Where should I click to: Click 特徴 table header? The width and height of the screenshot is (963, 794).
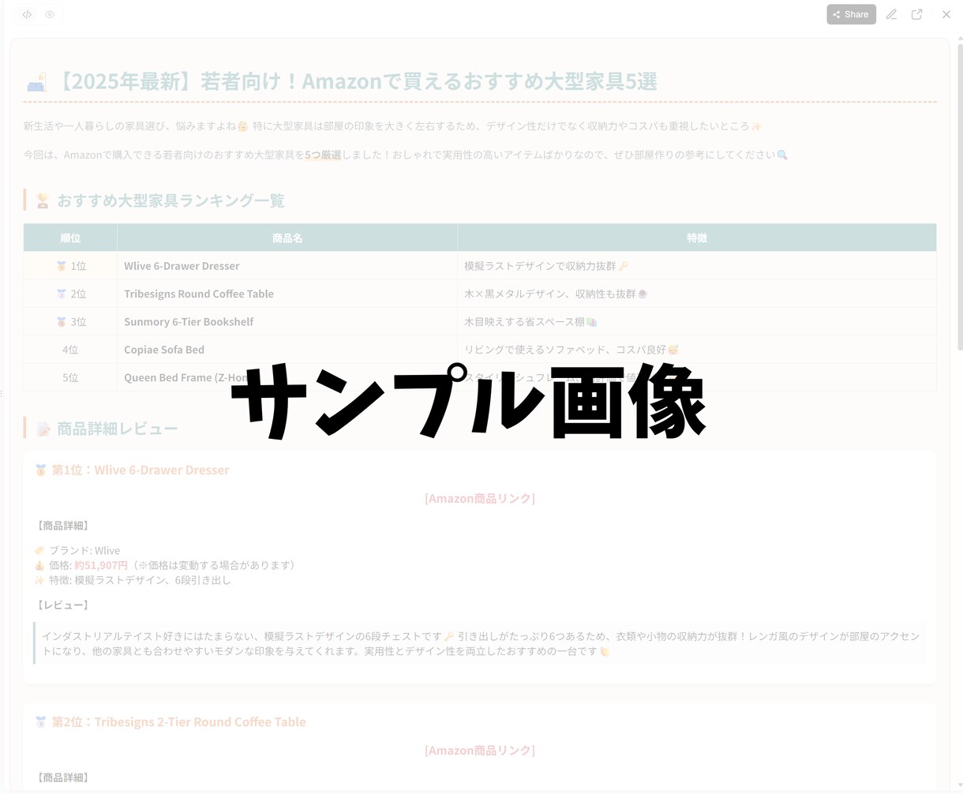(x=697, y=238)
